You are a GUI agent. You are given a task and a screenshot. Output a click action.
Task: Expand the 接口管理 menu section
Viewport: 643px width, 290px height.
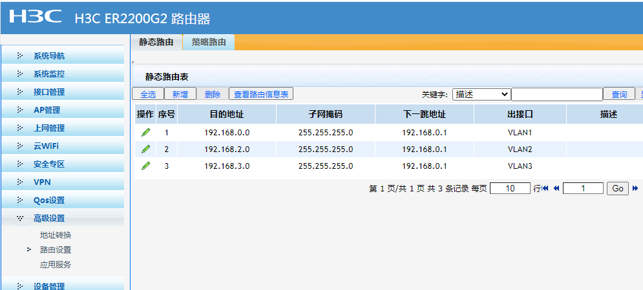point(63,92)
